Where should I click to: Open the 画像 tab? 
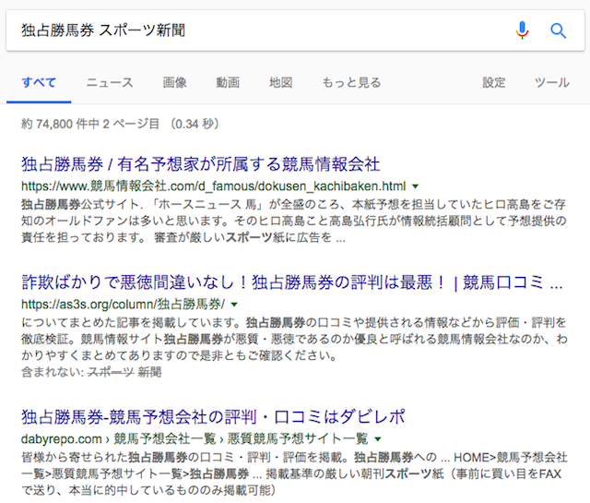(x=174, y=82)
